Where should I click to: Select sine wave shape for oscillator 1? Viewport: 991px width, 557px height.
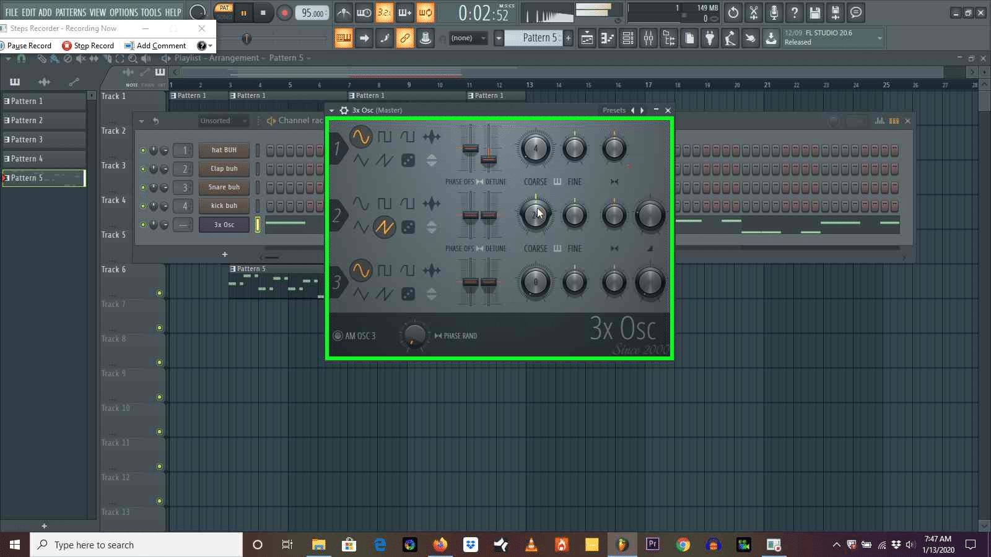tap(360, 137)
